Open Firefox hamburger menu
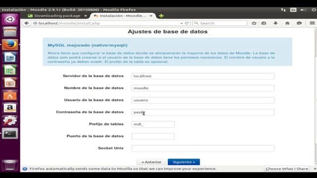Screen dimensions: 317x178 (312, 23)
